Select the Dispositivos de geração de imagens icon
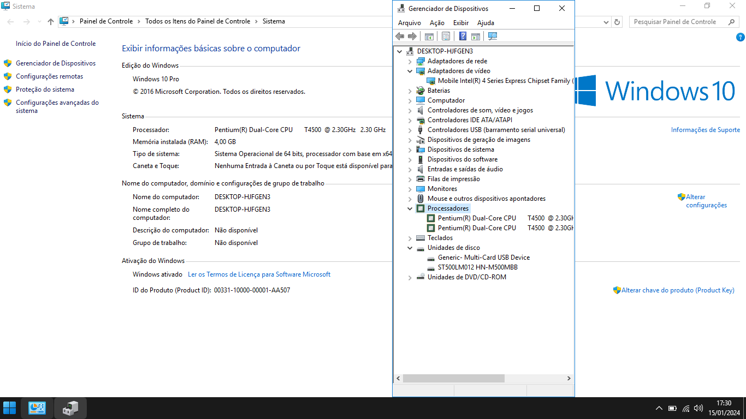746x419 pixels. tap(421, 140)
